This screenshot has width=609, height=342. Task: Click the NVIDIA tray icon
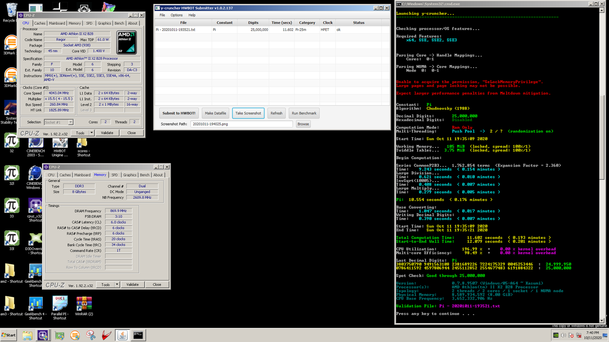556,335
